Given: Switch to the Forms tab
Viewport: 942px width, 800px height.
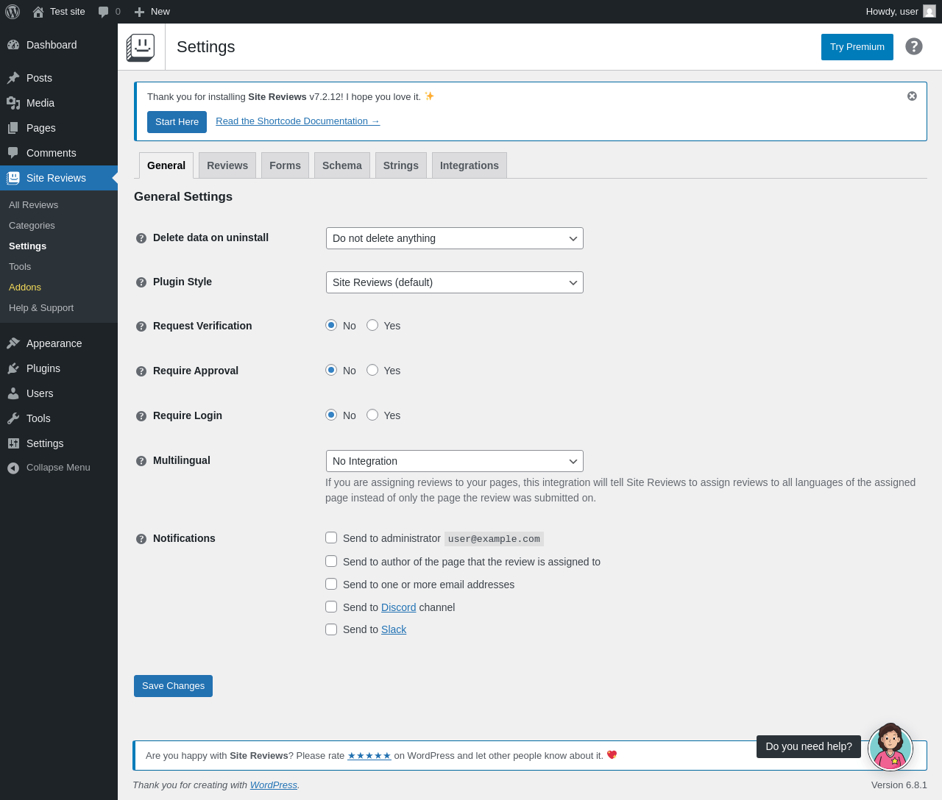Looking at the screenshot, I should 285,165.
